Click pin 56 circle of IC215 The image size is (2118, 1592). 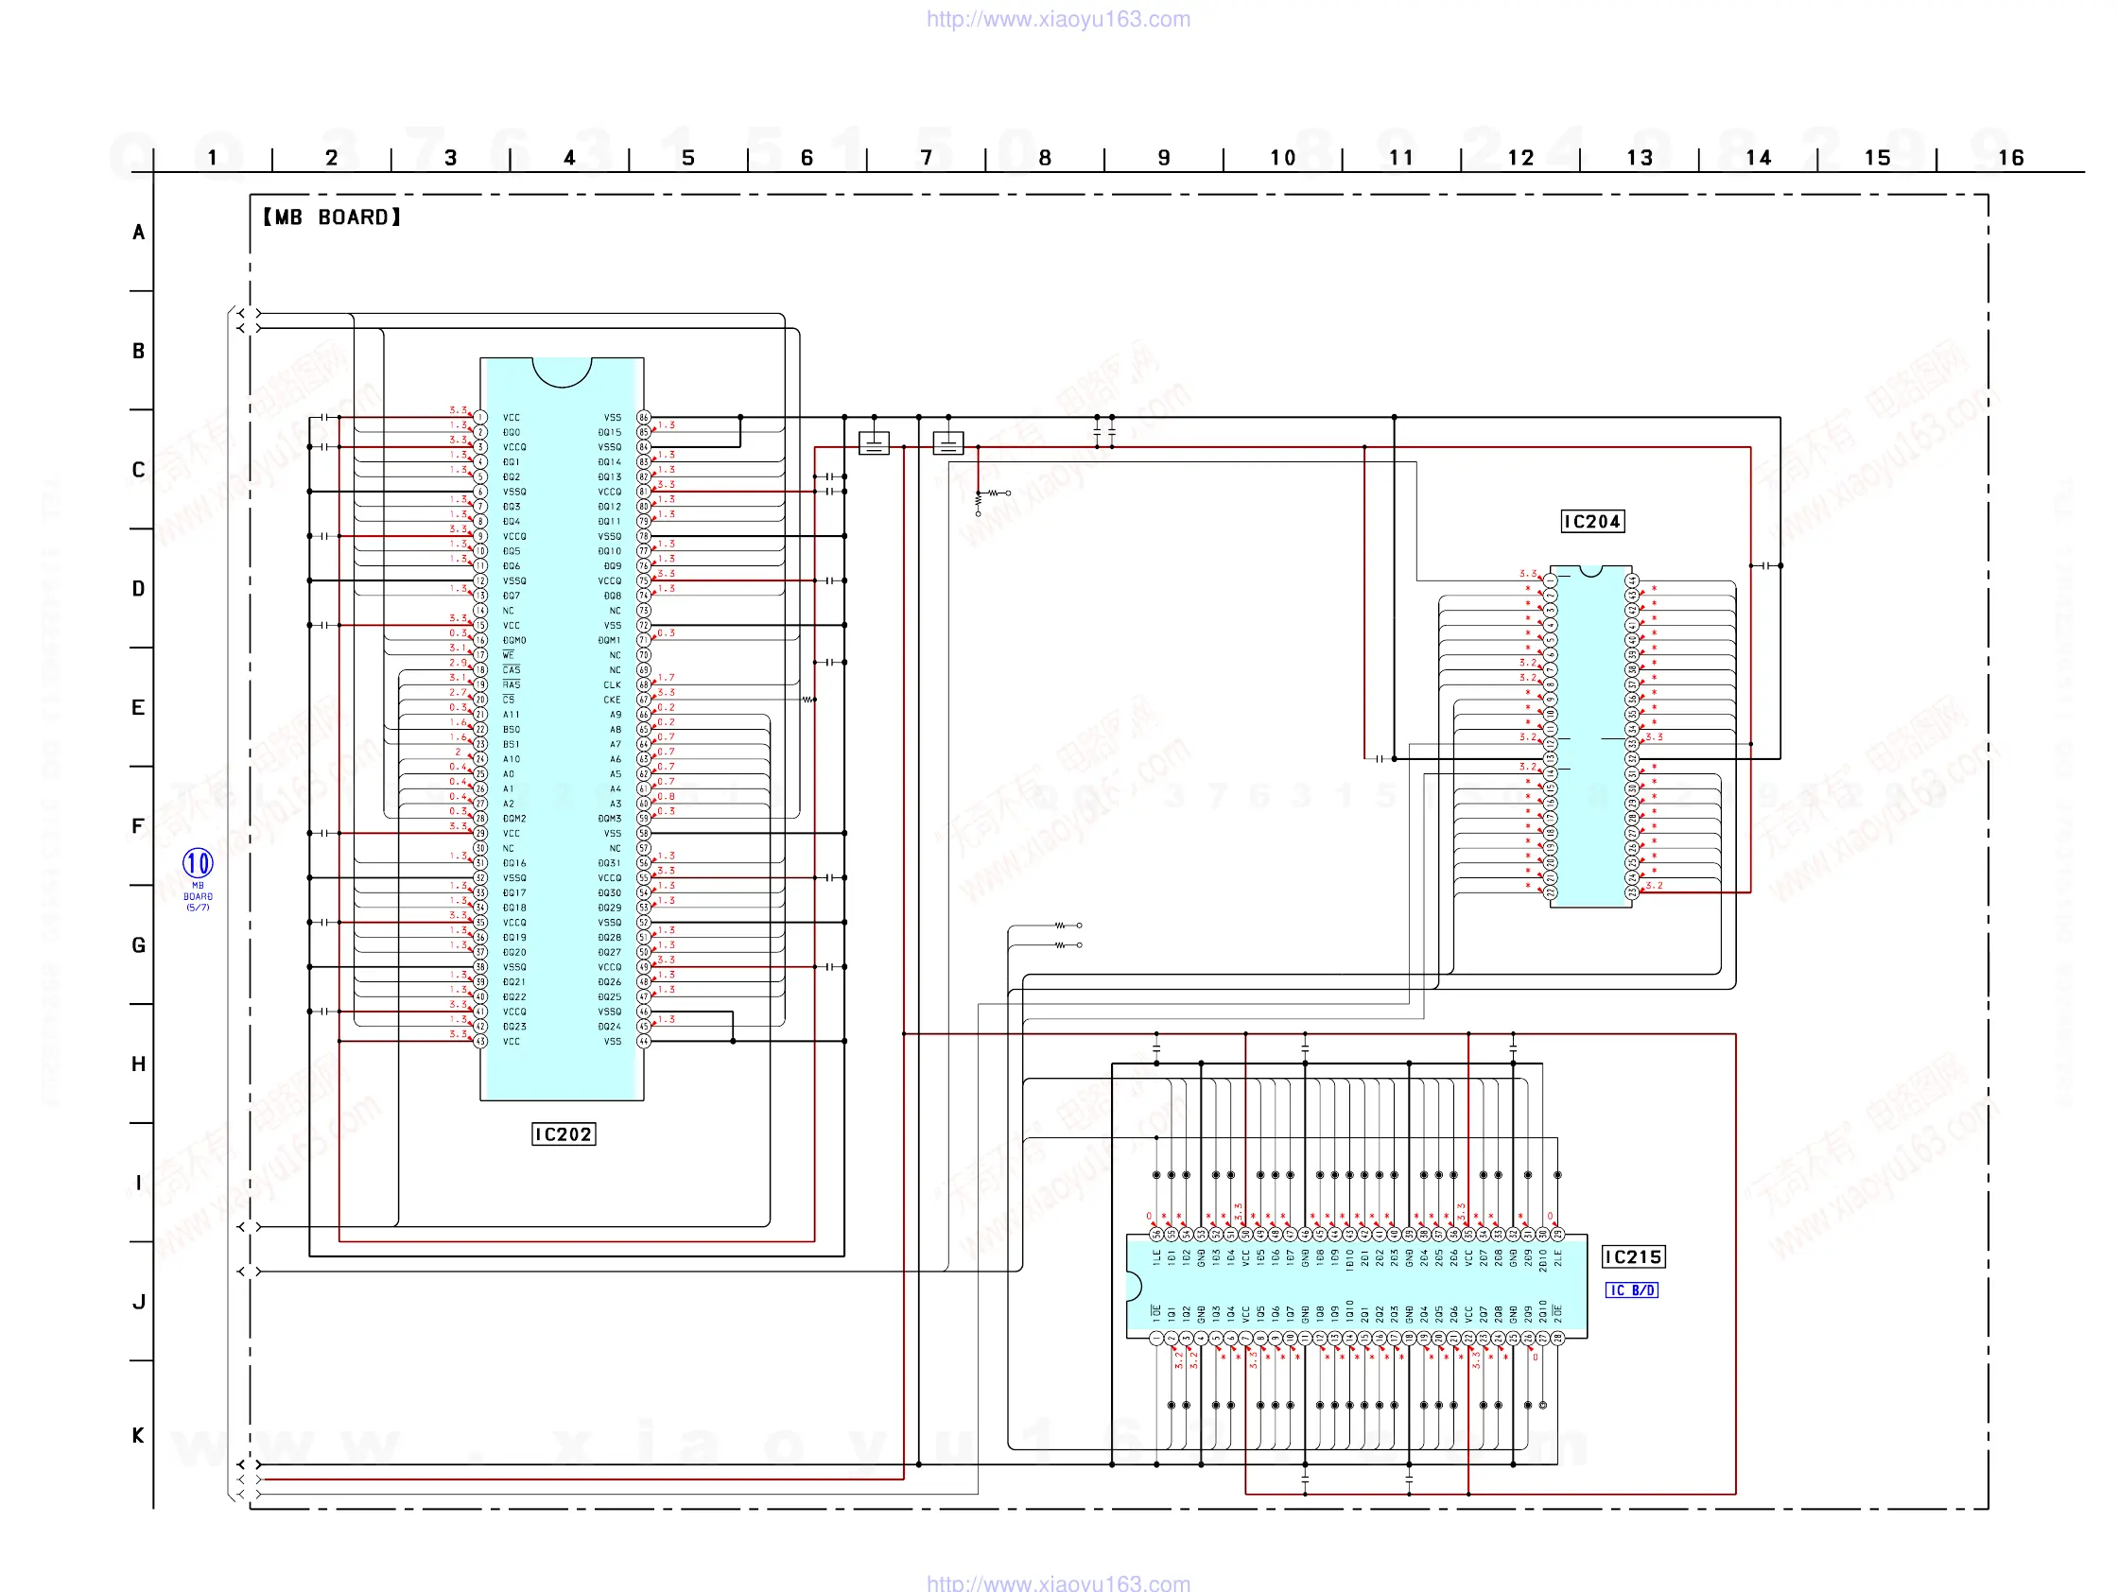point(1156,1234)
